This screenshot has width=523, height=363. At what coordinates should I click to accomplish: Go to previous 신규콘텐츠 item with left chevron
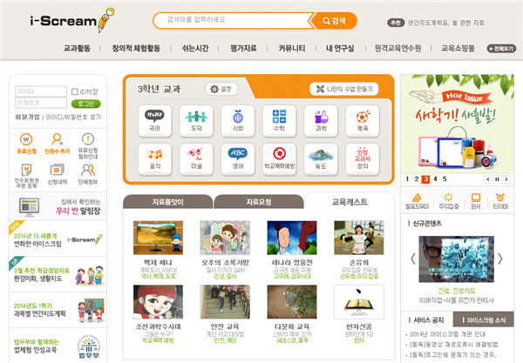click(413, 259)
